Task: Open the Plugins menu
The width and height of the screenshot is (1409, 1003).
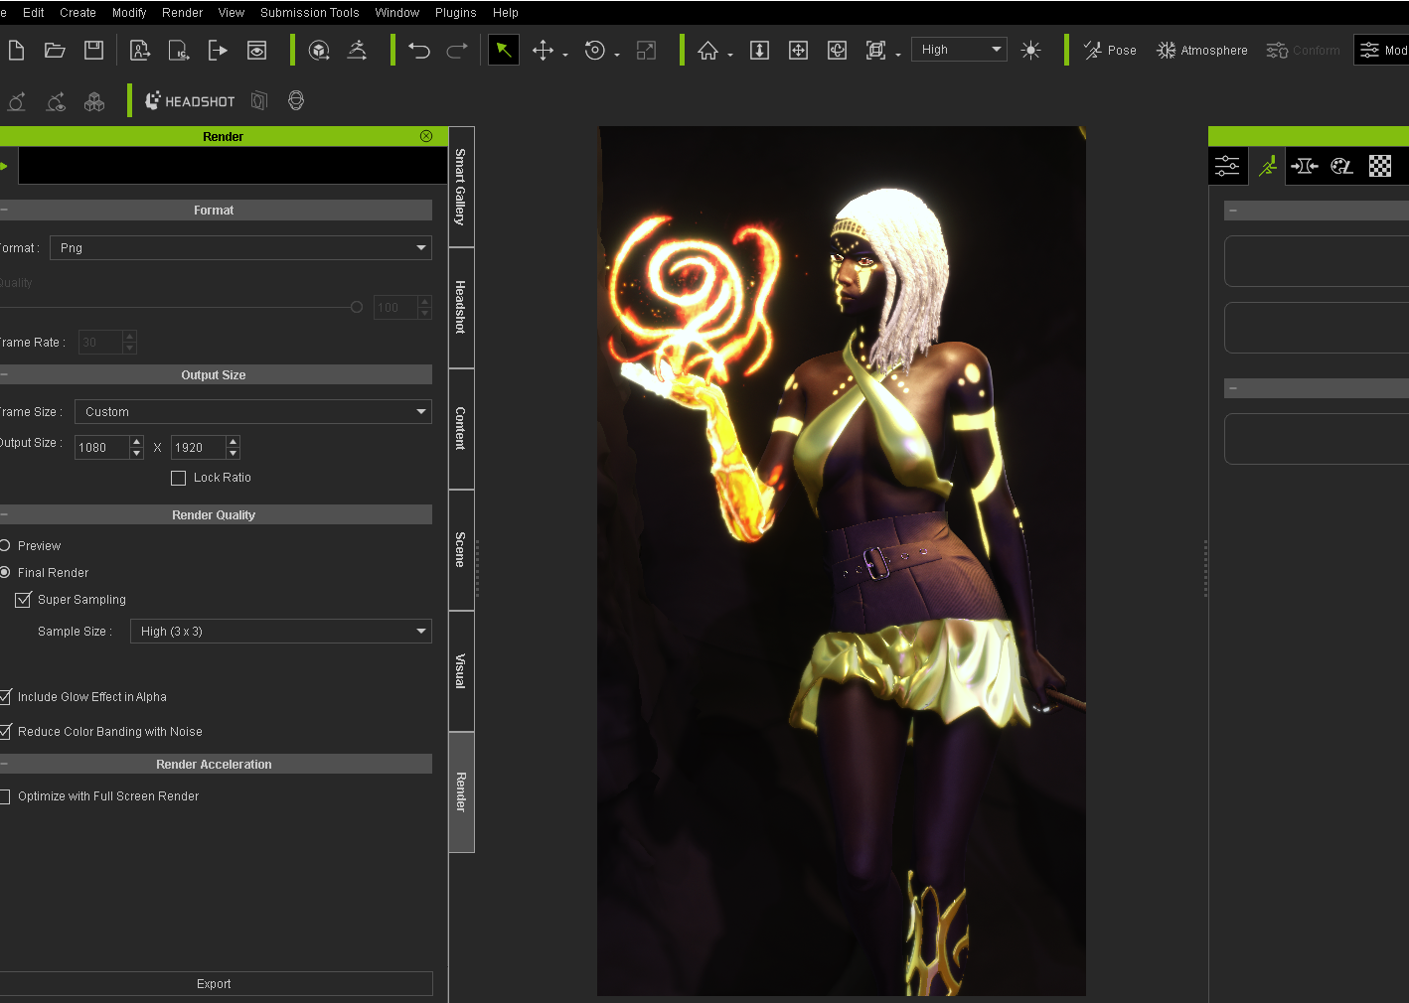Action: point(455,13)
